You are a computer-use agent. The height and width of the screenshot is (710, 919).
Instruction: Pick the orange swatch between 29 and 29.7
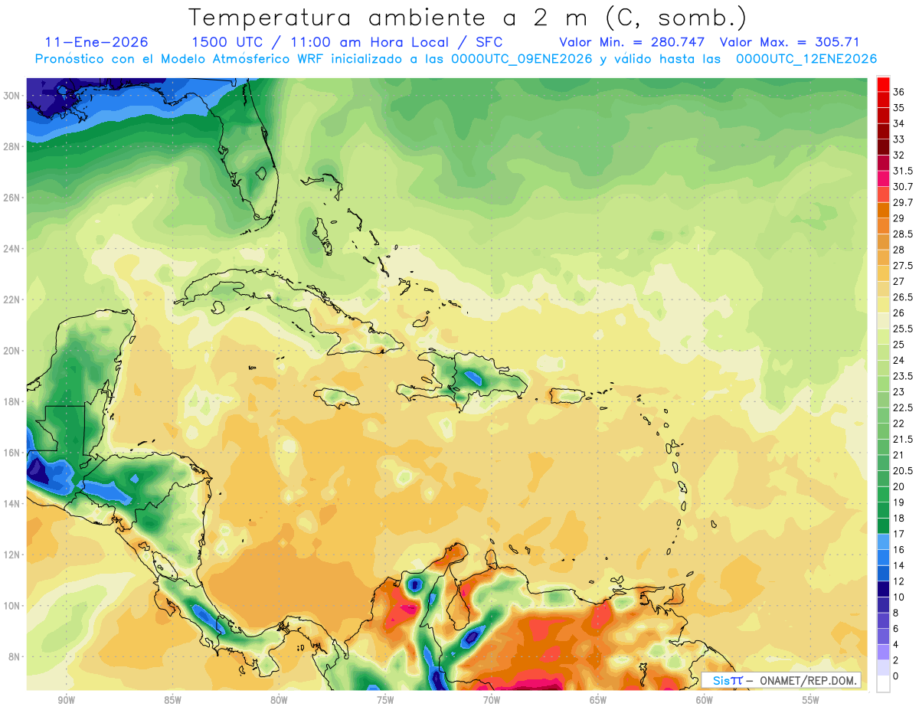pos(883,211)
